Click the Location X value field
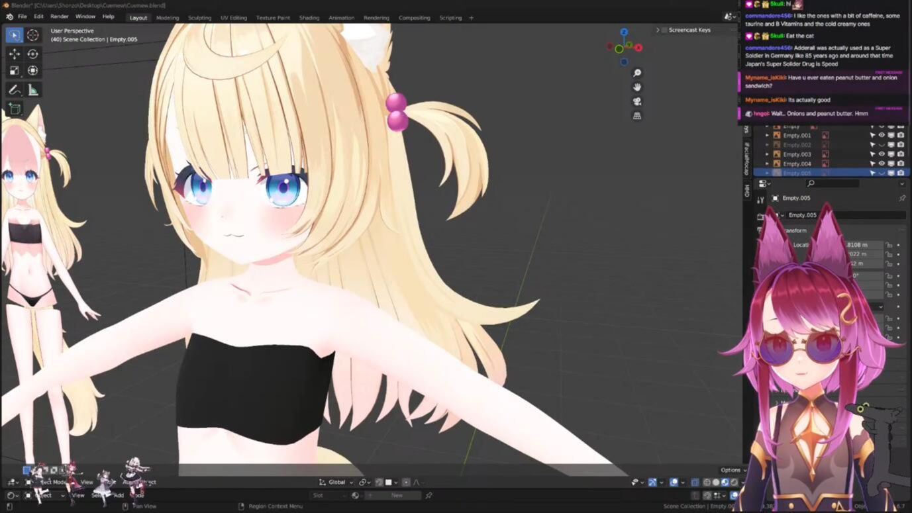 pos(864,245)
